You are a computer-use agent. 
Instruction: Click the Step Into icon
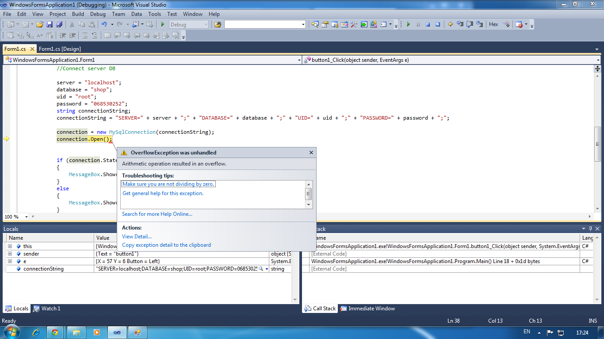pyautogui.click(x=460, y=24)
